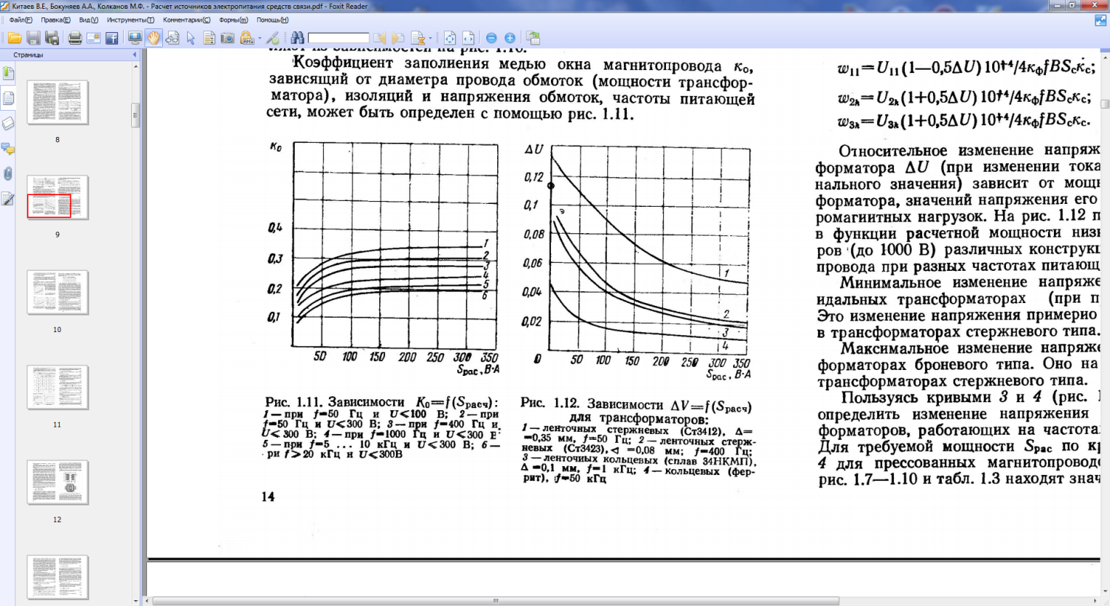Click the Fit Page icon

point(450,38)
